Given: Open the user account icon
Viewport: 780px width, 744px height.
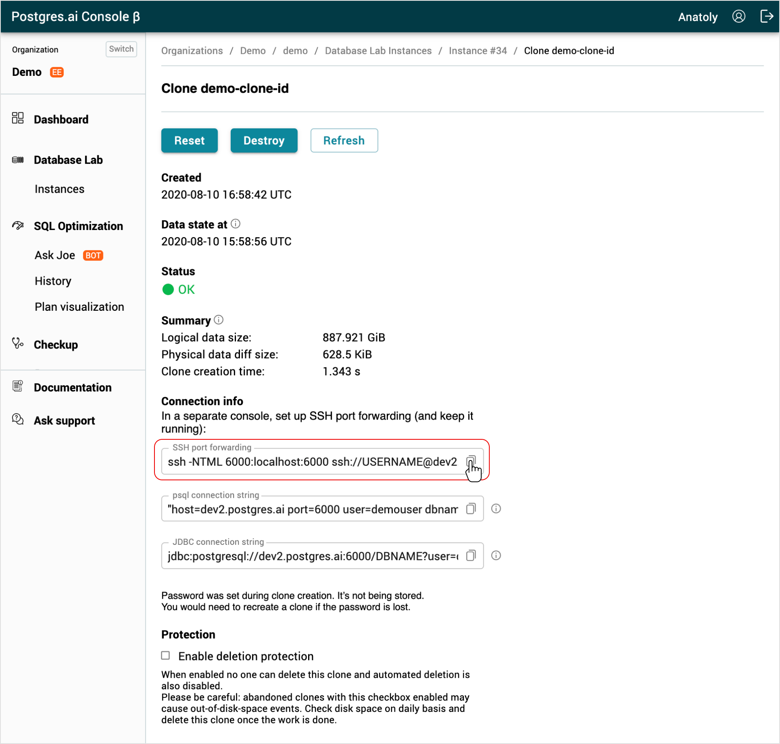Looking at the screenshot, I should click(739, 17).
